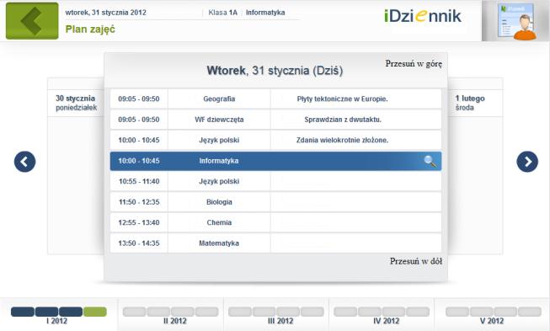The width and height of the screenshot is (550, 331).
Task: Select the green current week segment of I 2012
Action: click(x=94, y=312)
